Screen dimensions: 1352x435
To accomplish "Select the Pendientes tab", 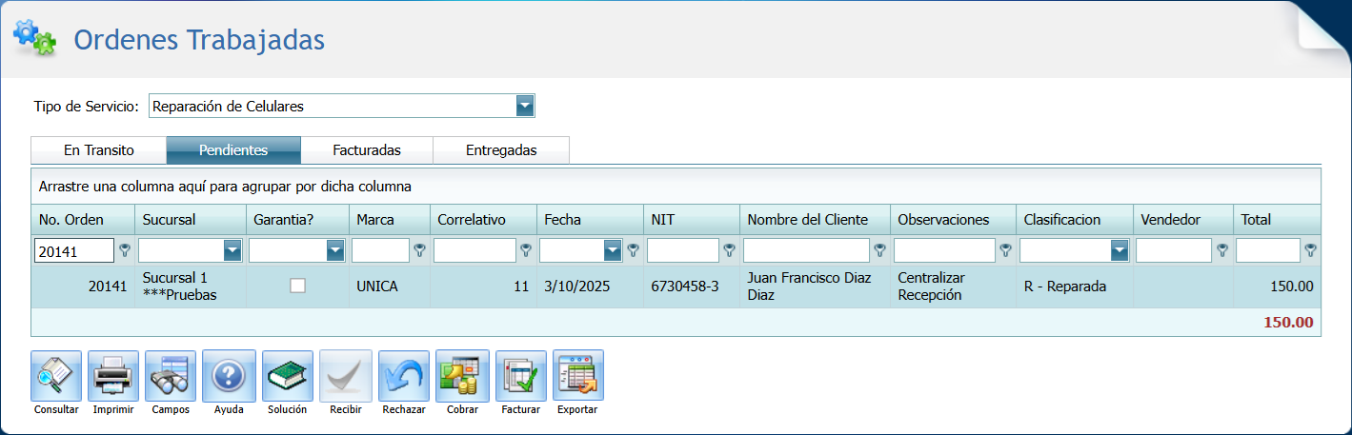I will 233,150.
